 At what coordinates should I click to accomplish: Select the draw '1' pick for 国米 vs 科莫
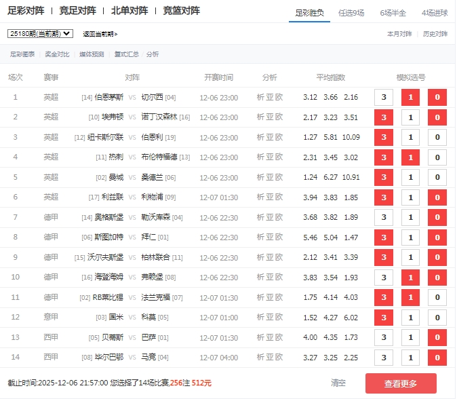[410, 318]
